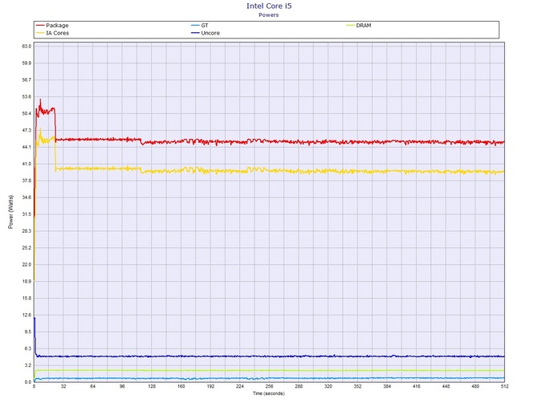Click the Powers subtitle
Viewport: 538px width, 403px height.
pos(269,14)
